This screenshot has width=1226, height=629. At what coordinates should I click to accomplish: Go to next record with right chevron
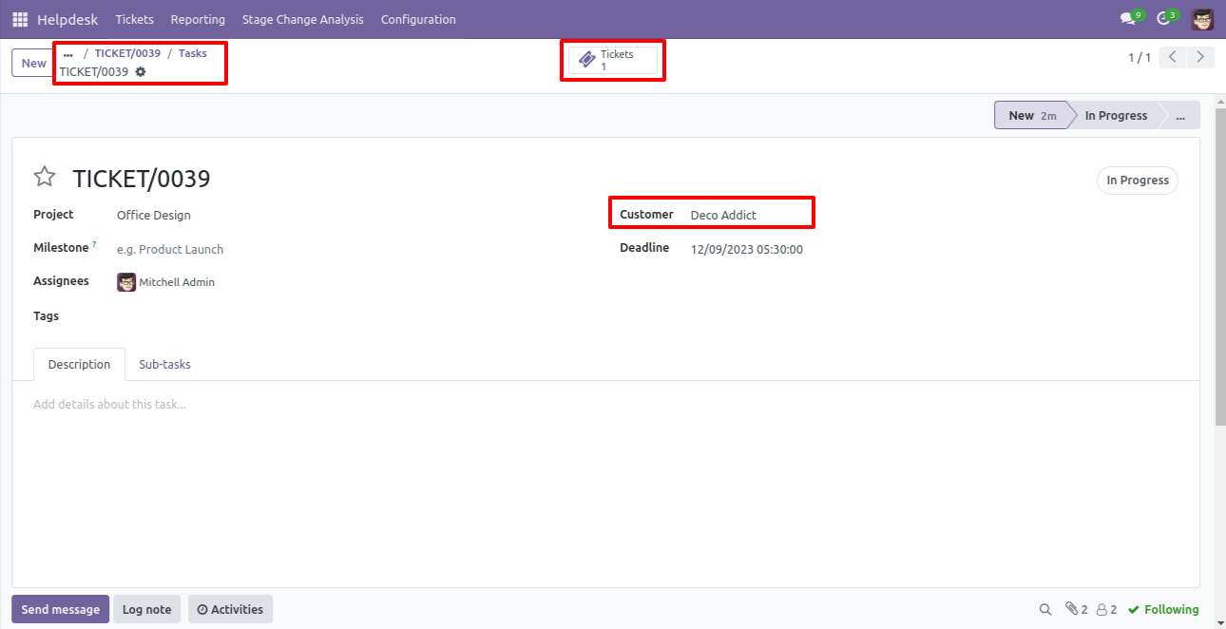[x=1201, y=57]
